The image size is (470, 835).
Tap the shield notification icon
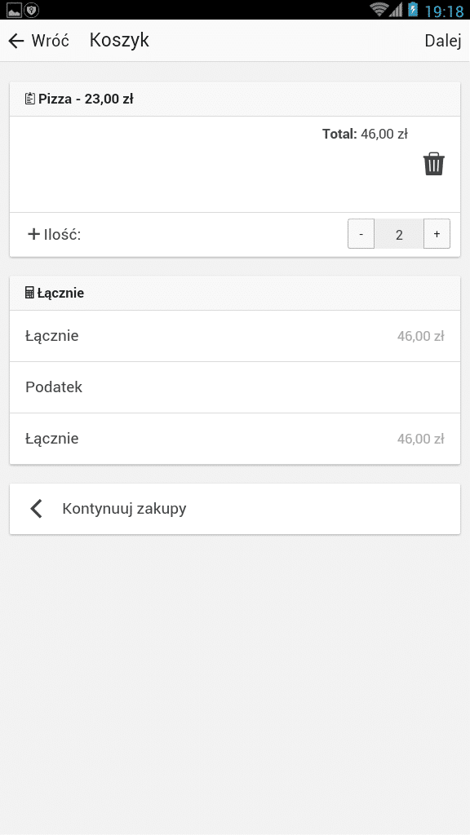coord(32,10)
